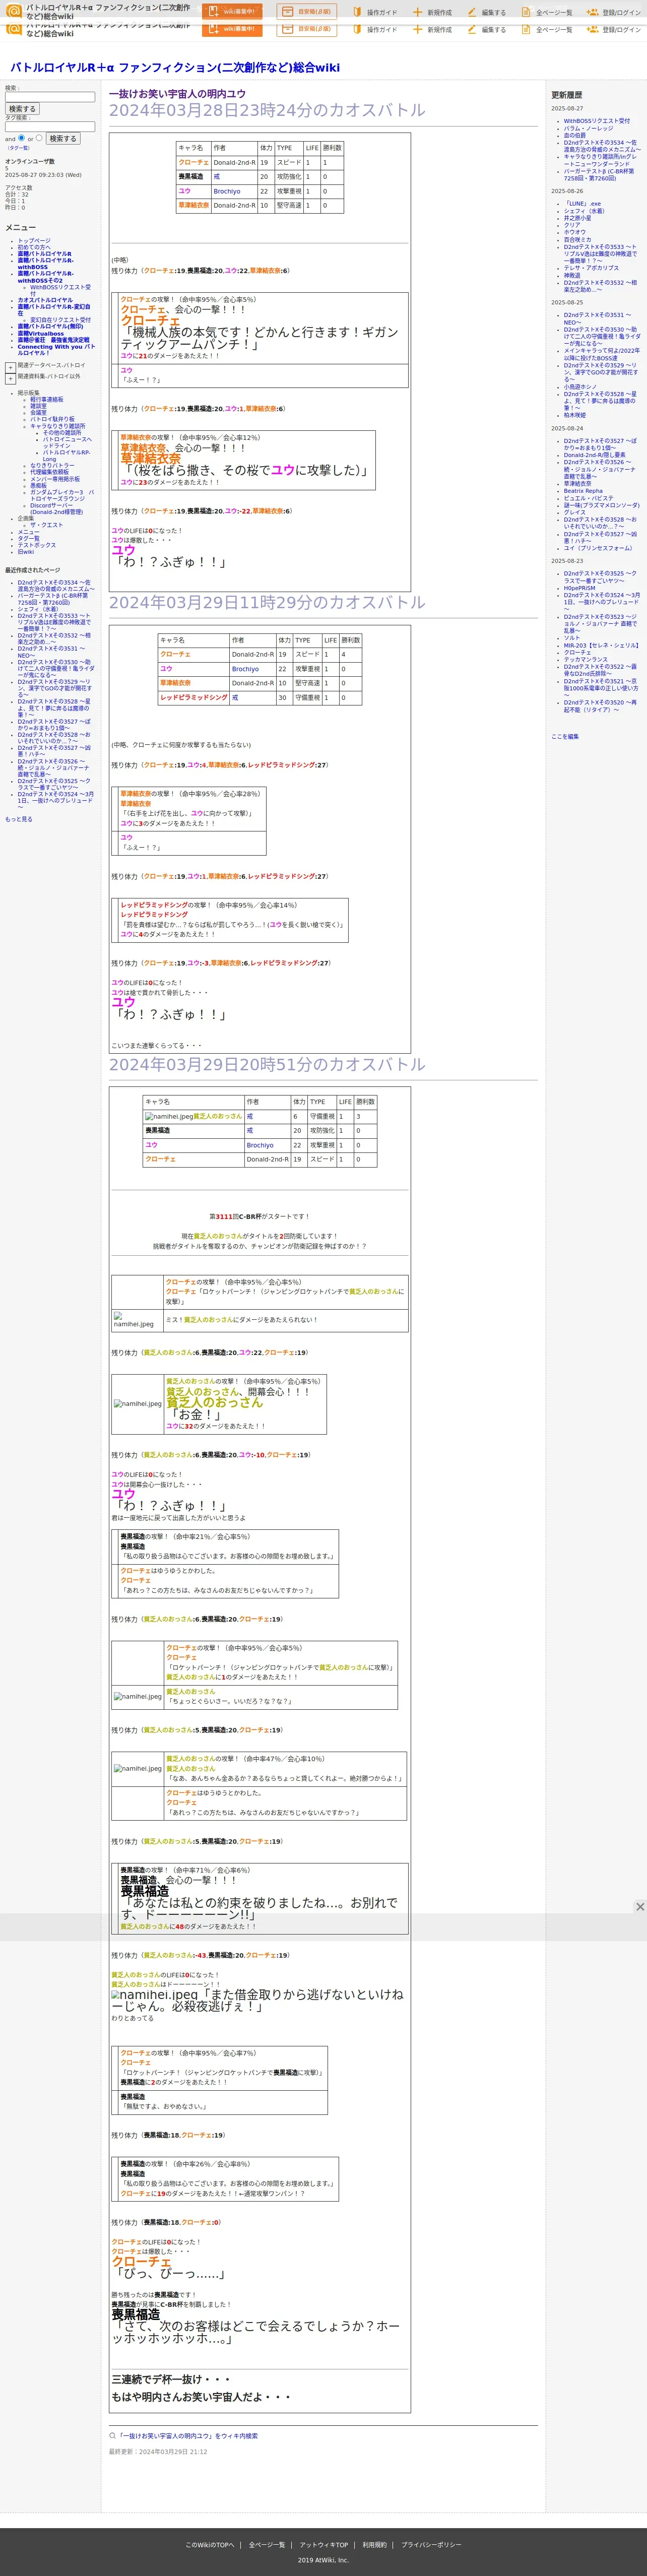Screen dimensions: 647x2576
Task: Click Brochiyo author in first battle table
Action: (x=227, y=191)
